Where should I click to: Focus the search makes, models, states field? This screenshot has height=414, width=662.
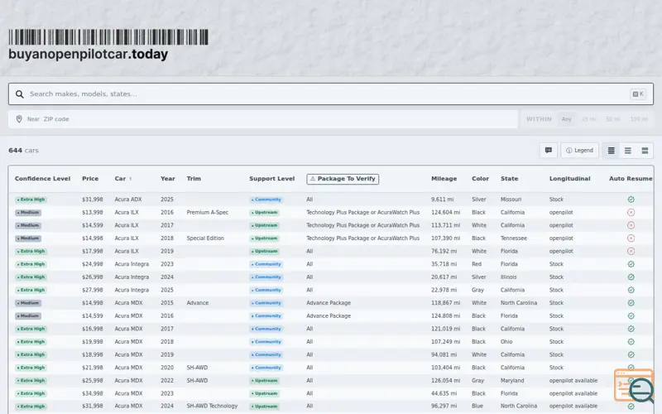tap(329, 94)
